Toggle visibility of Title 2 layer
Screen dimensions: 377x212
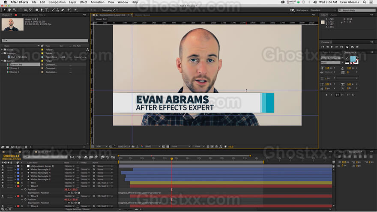(3, 186)
